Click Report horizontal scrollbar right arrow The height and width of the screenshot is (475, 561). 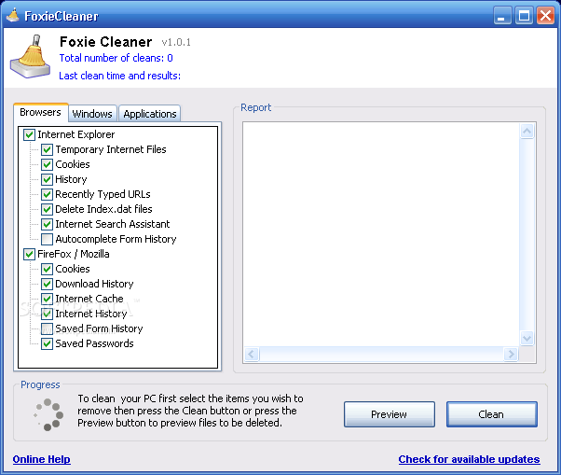[511, 355]
